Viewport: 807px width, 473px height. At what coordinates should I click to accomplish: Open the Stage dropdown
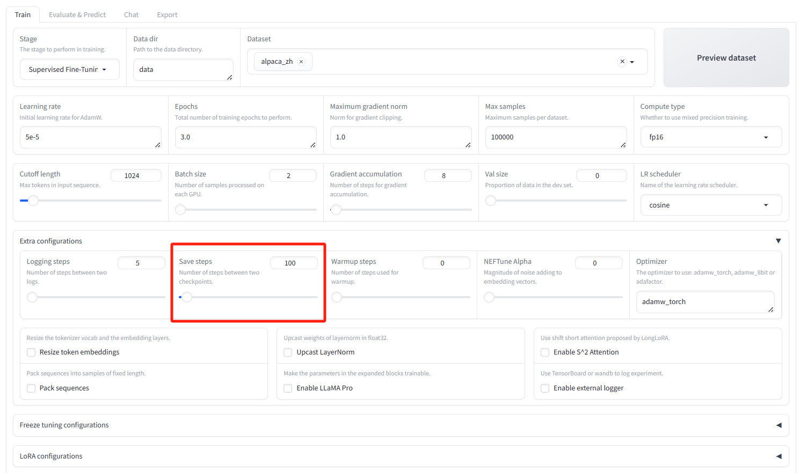(69, 69)
